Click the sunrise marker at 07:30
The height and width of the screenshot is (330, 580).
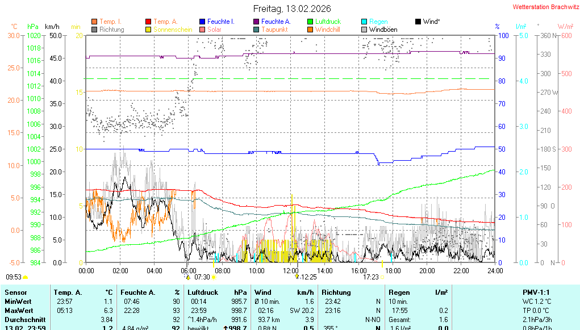188,277
